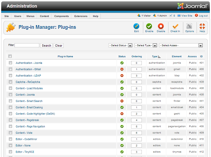
Task: Toggle the select-all checkbox in table header
Action: pyautogui.click(x=10, y=56)
